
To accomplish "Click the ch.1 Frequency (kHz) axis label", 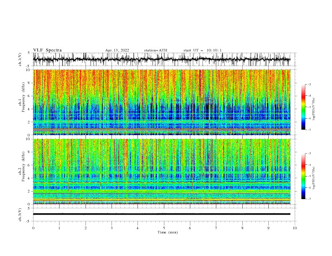I will click(22, 102).
